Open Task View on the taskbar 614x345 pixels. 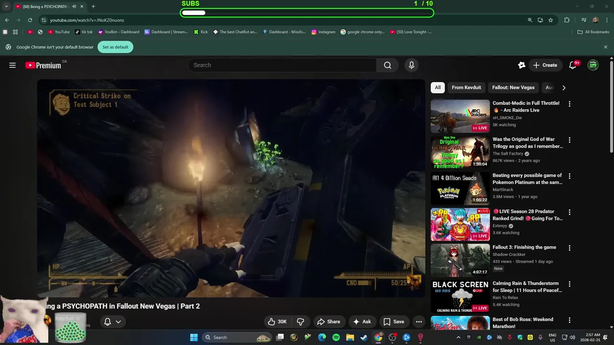point(280,337)
